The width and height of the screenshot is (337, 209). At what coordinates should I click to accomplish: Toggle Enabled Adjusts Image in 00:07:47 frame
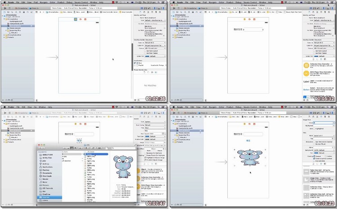(145, 160)
